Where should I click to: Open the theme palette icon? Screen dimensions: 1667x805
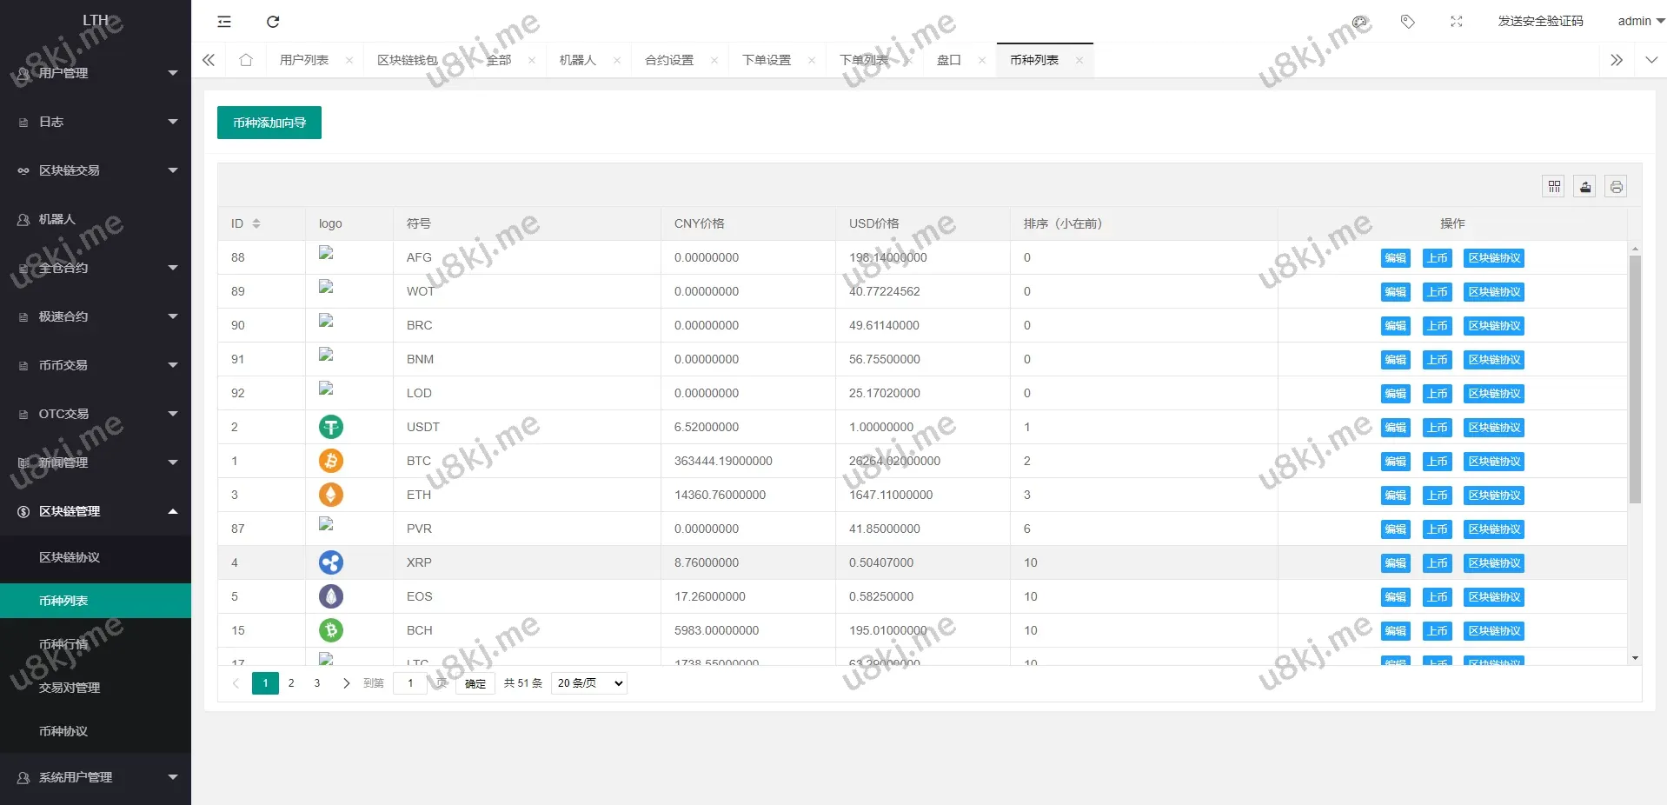tap(1360, 22)
